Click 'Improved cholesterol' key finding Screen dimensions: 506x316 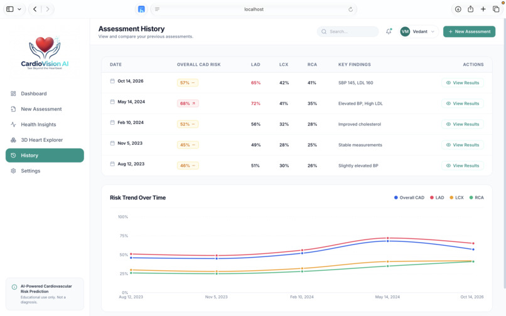(x=360, y=124)
